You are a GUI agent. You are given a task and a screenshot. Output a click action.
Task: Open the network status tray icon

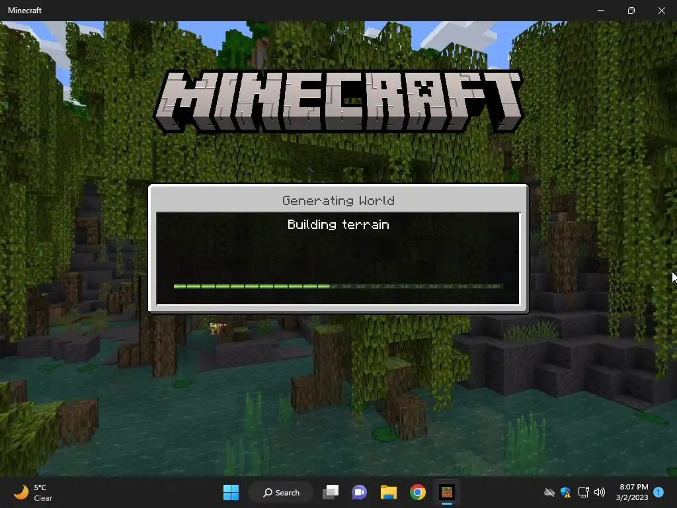pos(583,492)
